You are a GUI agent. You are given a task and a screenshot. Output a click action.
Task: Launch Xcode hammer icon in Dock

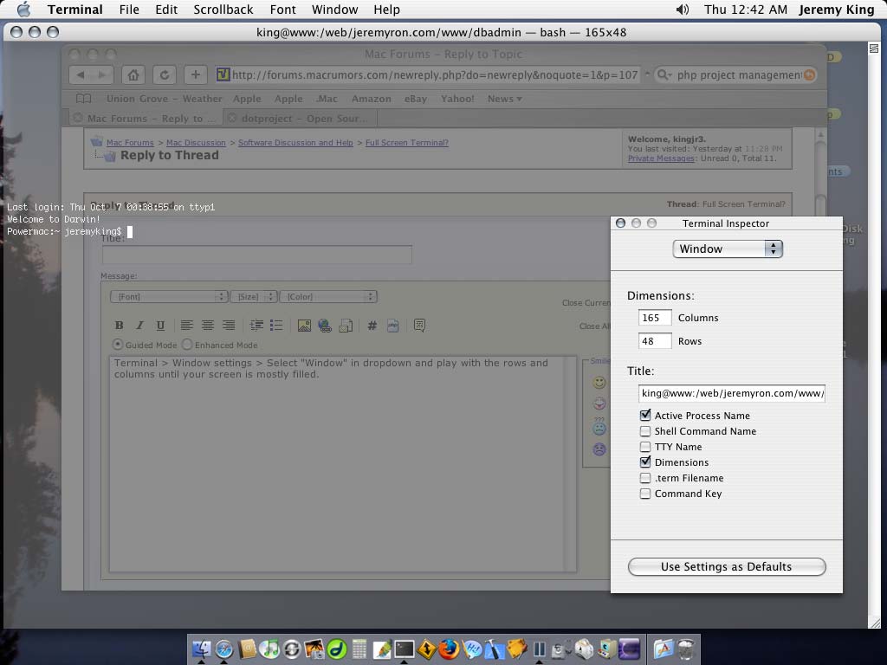494,649
